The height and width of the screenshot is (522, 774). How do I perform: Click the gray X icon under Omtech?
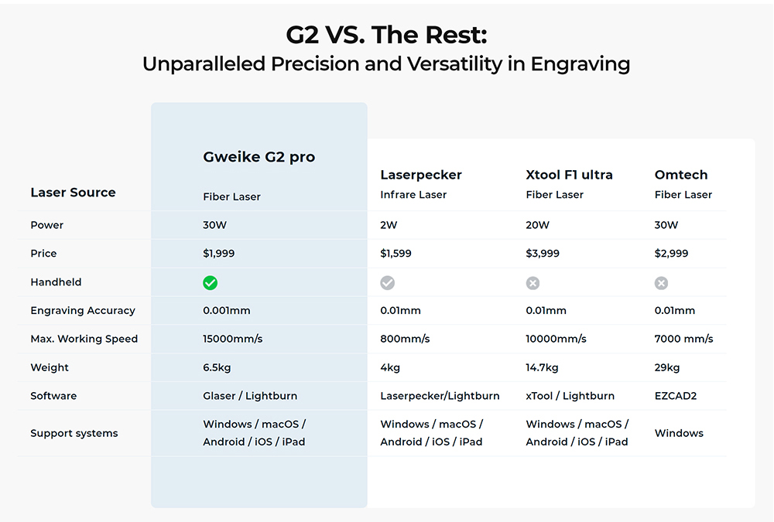pos(661,283)
